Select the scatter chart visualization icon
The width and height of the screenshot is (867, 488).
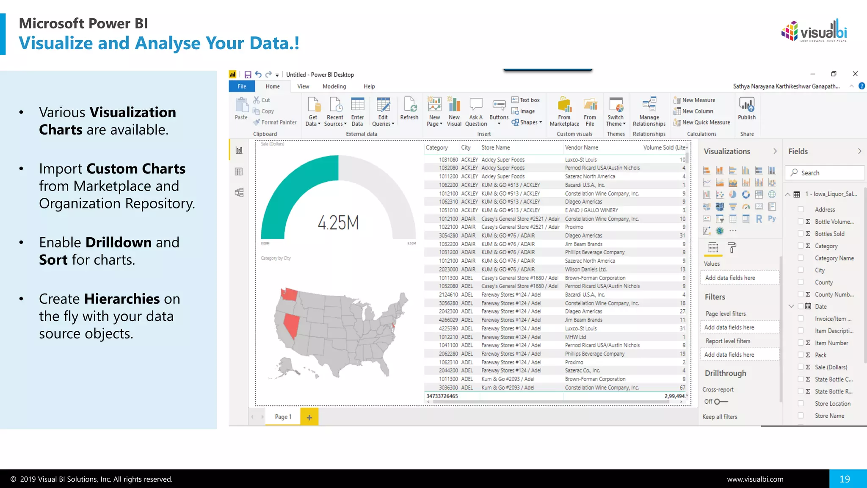point(720,194)
